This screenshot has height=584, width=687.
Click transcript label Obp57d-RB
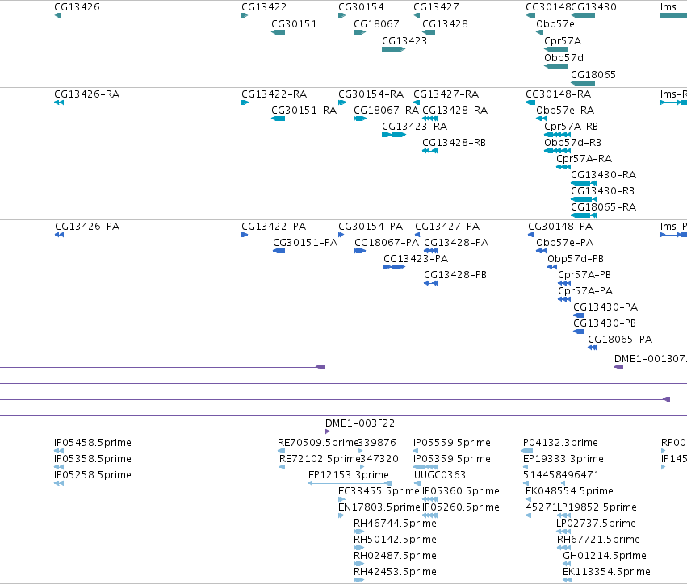click(x=572, y=143)
